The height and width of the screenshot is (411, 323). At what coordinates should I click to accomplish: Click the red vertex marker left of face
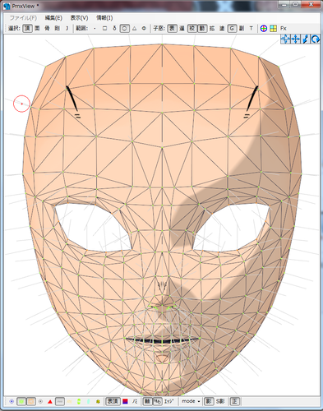(x=21, y=104)
